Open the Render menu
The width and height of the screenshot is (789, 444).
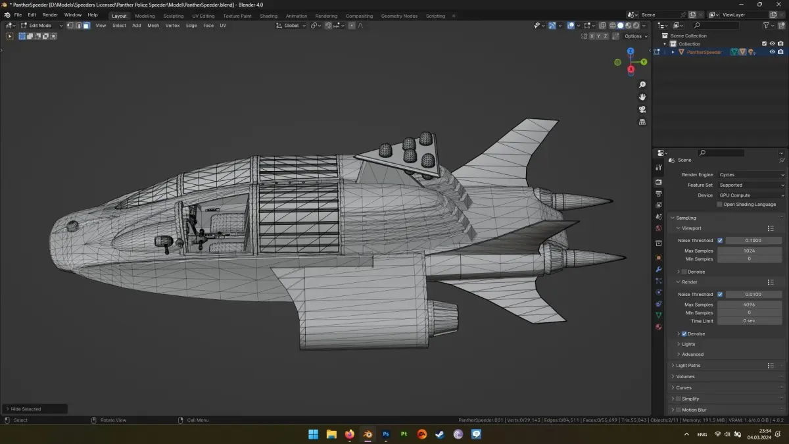tap(51, 14)
